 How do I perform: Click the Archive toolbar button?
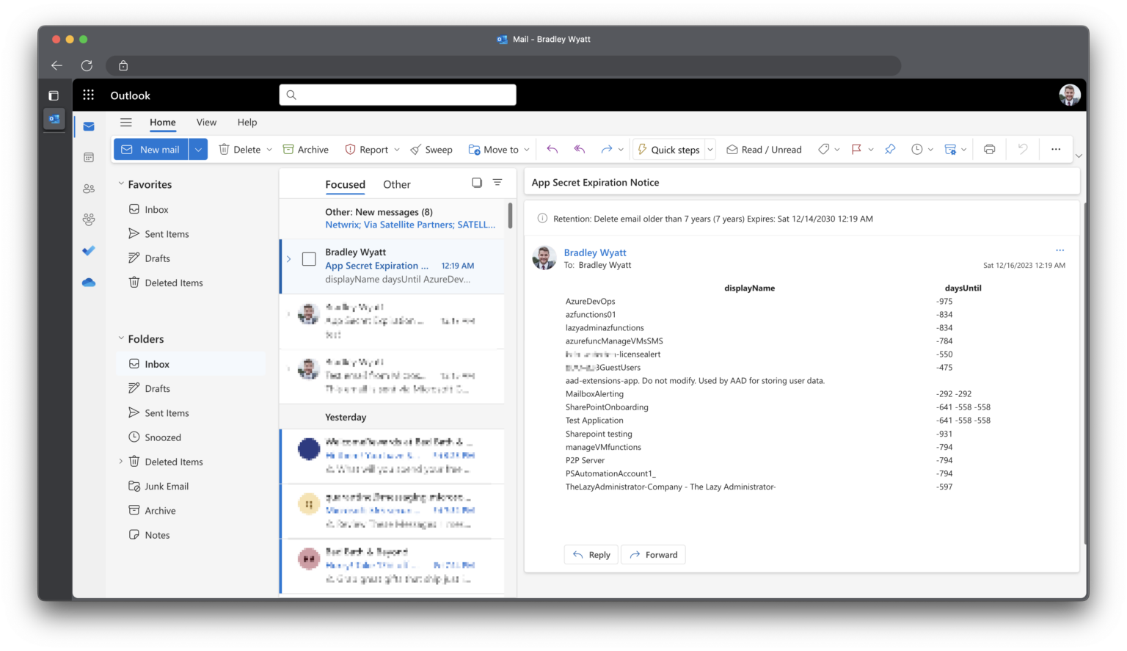coord(306,150)
